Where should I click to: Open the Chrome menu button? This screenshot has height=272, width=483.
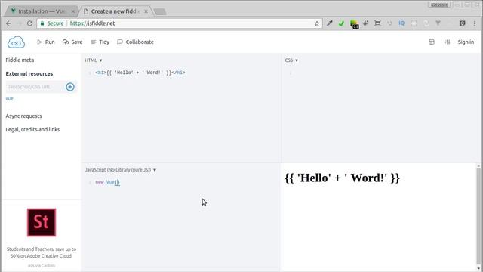475,23
